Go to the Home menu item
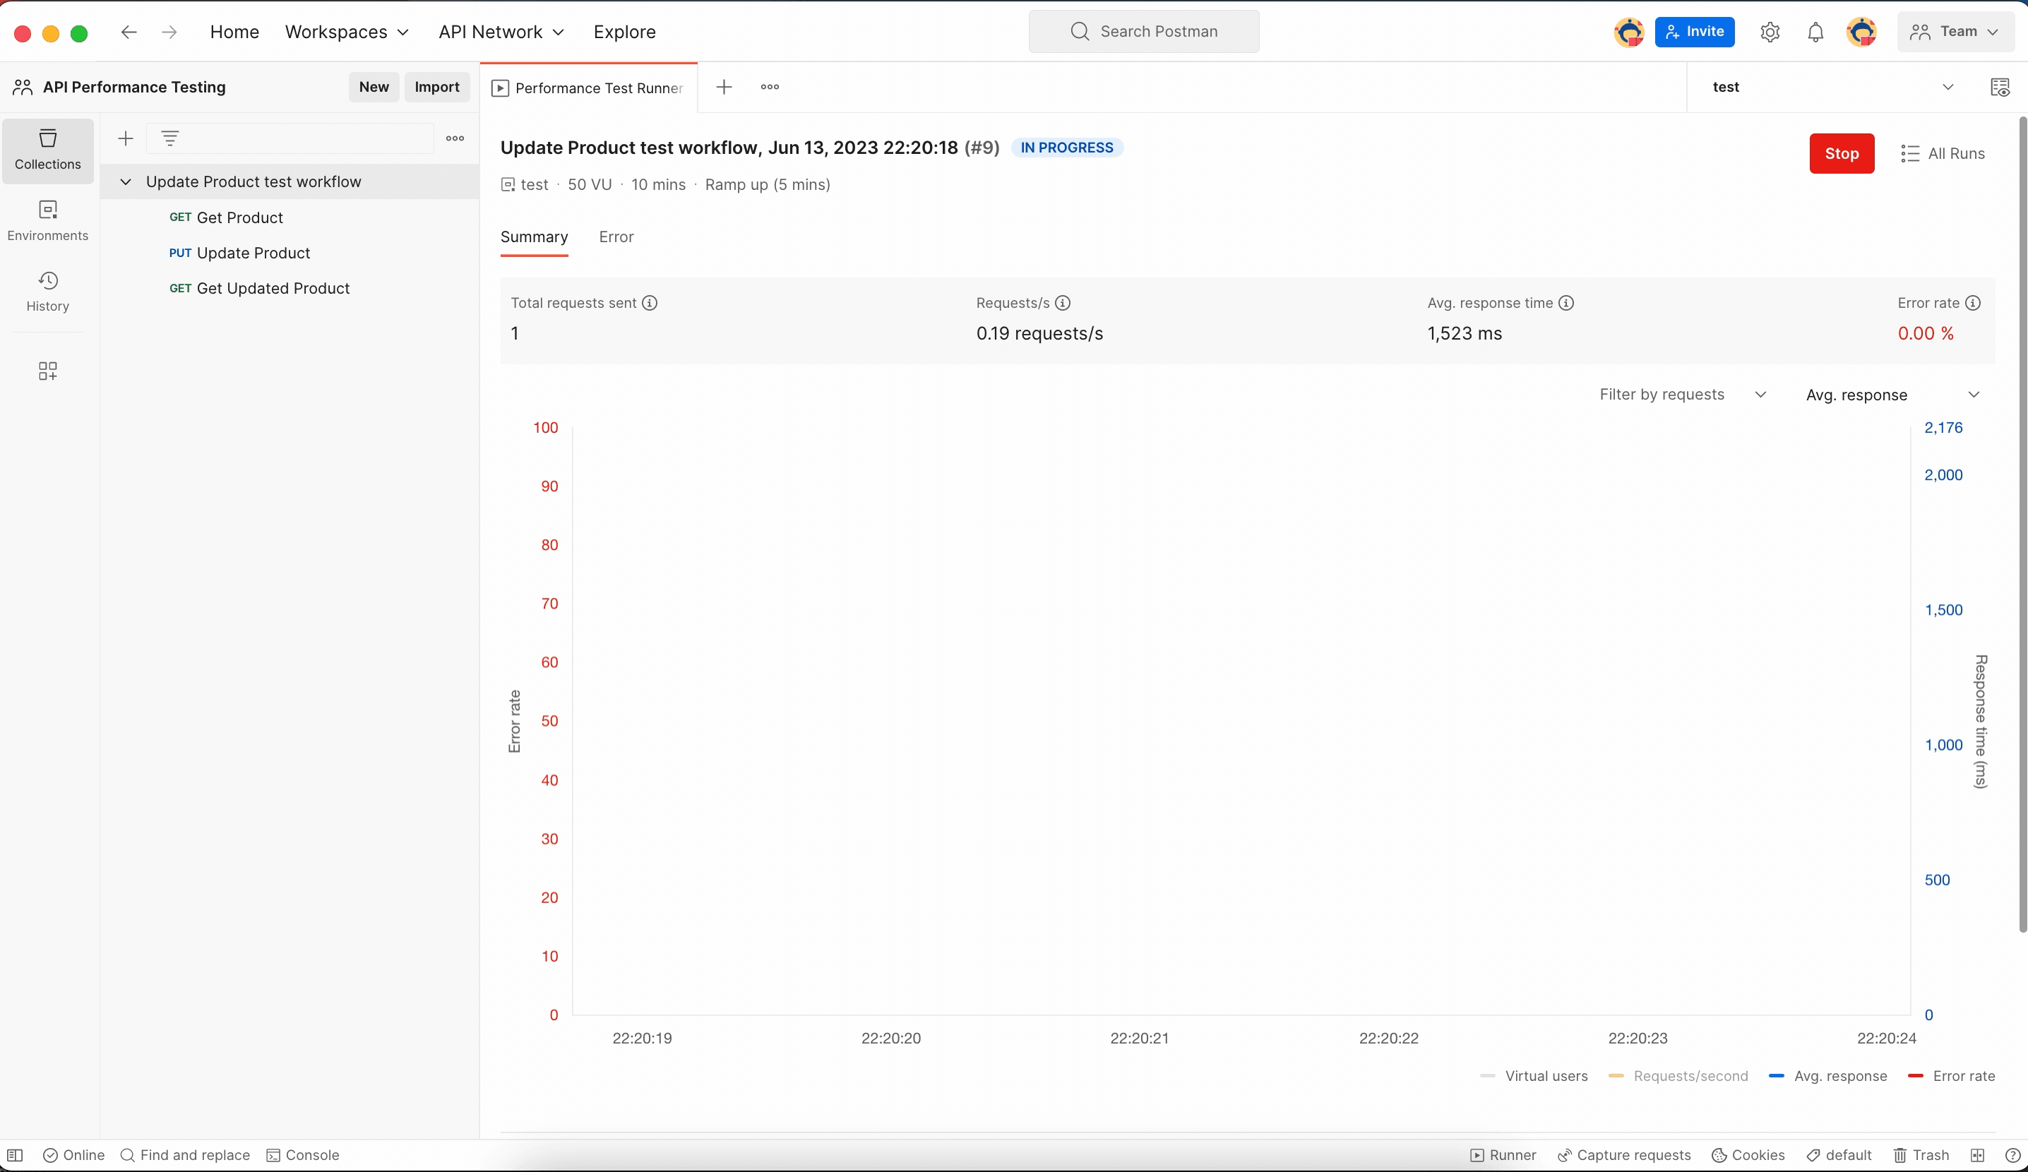The image size is (2028, 1172). point(234,32)
